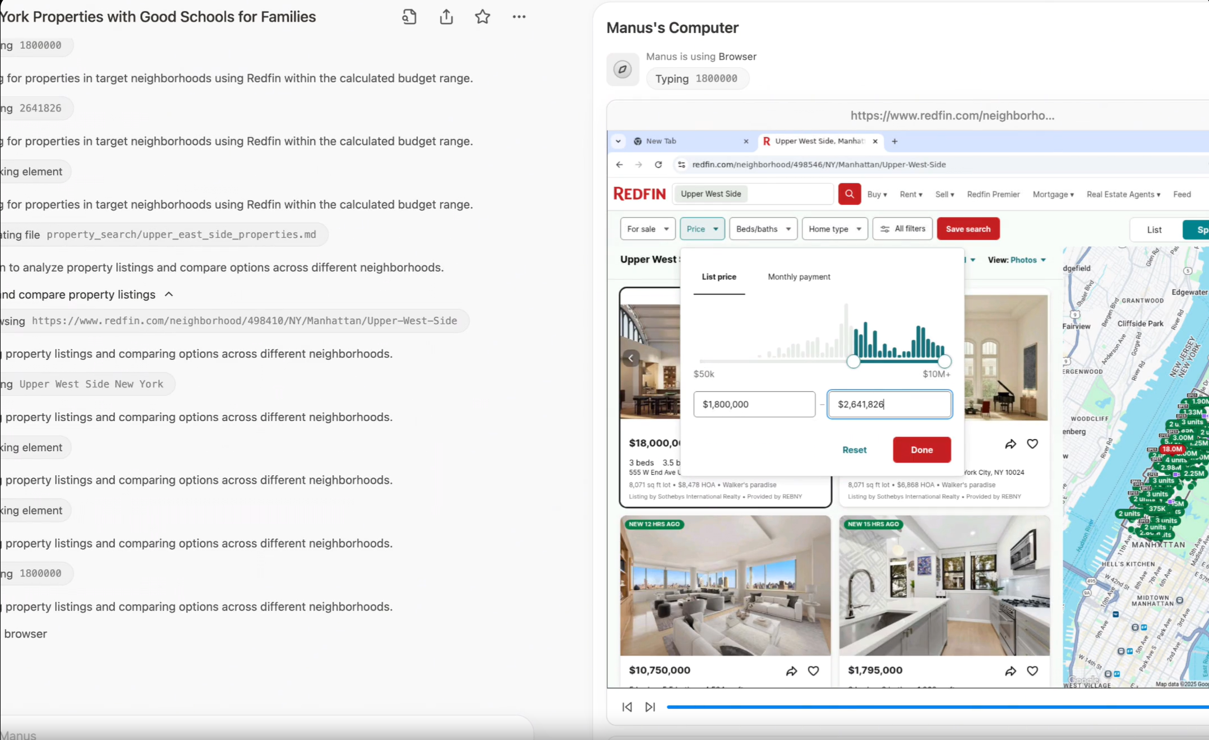Share the $10,750,000 listing

791,671
